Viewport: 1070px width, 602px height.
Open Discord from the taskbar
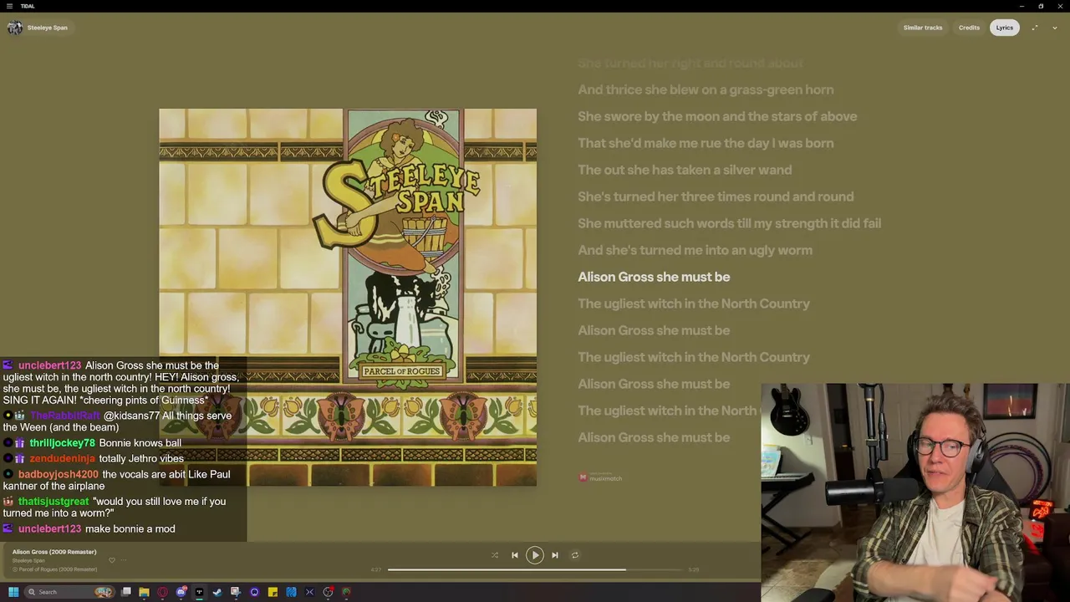(181, 592)
